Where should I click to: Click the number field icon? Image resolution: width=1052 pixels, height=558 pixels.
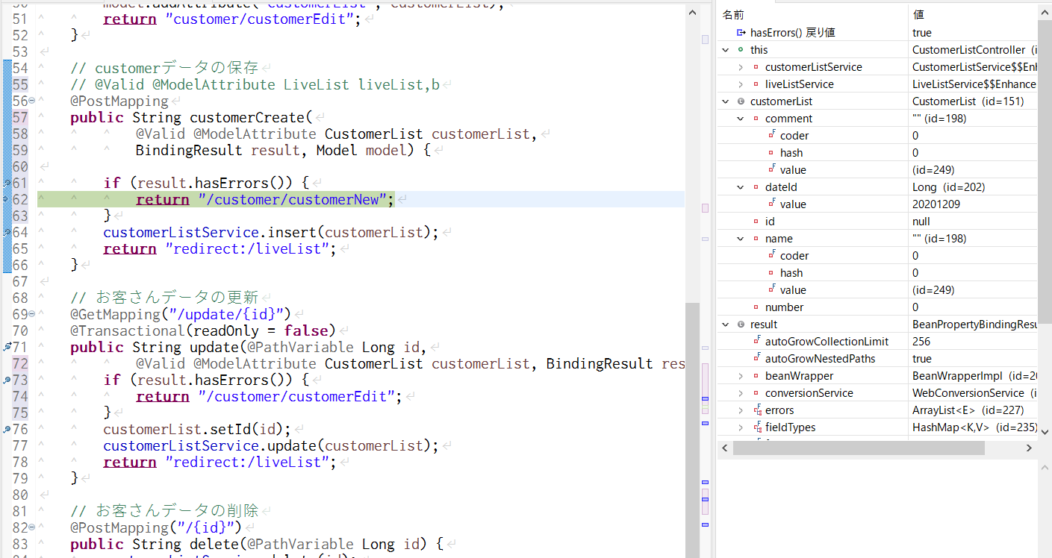click(756, 307)
